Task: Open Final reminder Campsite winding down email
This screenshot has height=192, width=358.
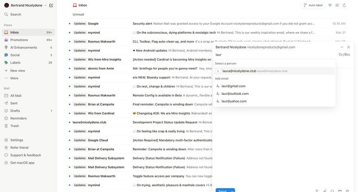Action: click(x=140, y=104)
